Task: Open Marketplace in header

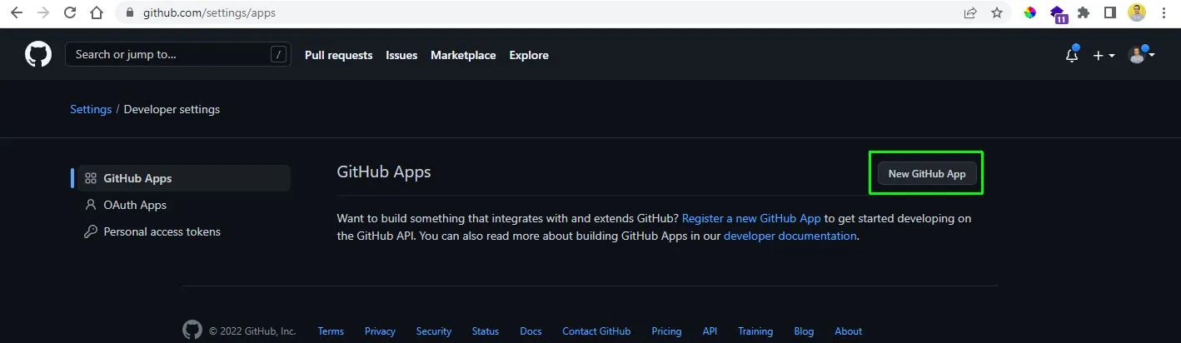Action: click(463, 55)
